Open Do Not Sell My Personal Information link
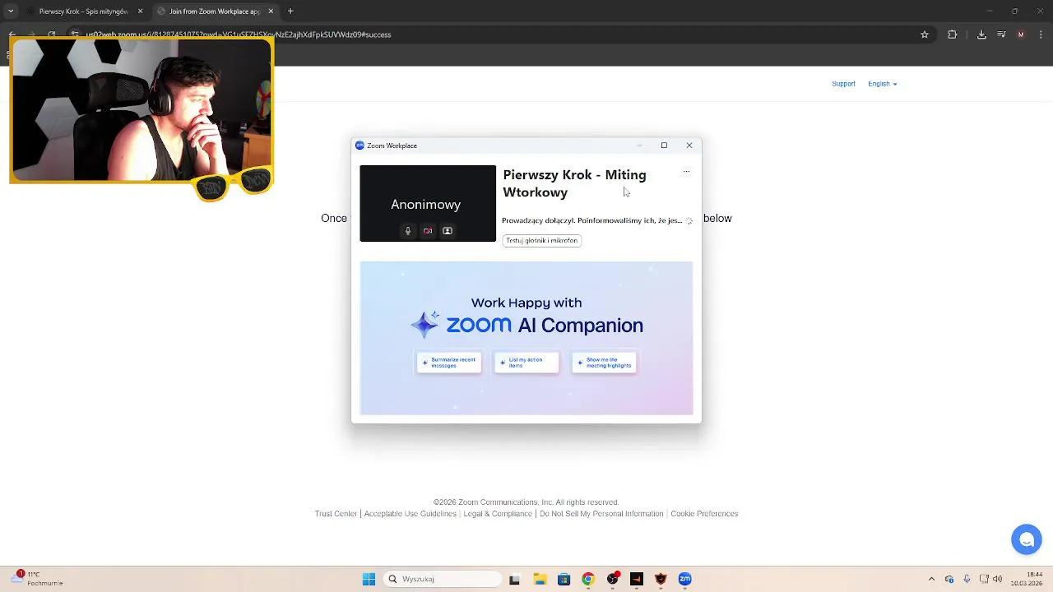The width and height of the screenshot is (1053, 592). [601, 514]
